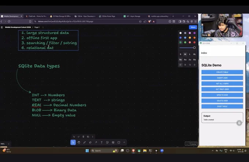Align text to the middle
This screenshot has width=249, height=162.
point(185,65)
